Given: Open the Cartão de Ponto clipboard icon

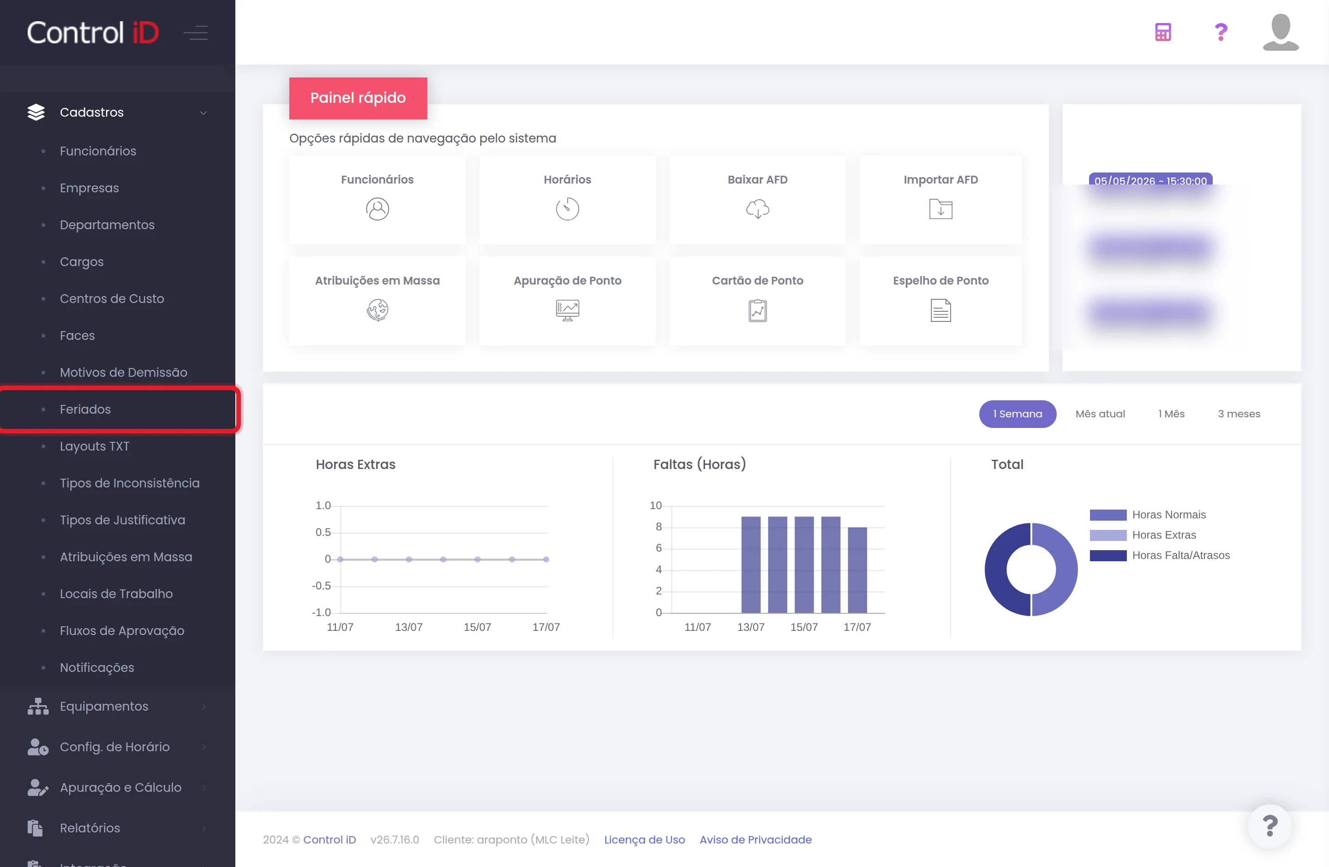Looking at the screenshot, I should [757, 310].
